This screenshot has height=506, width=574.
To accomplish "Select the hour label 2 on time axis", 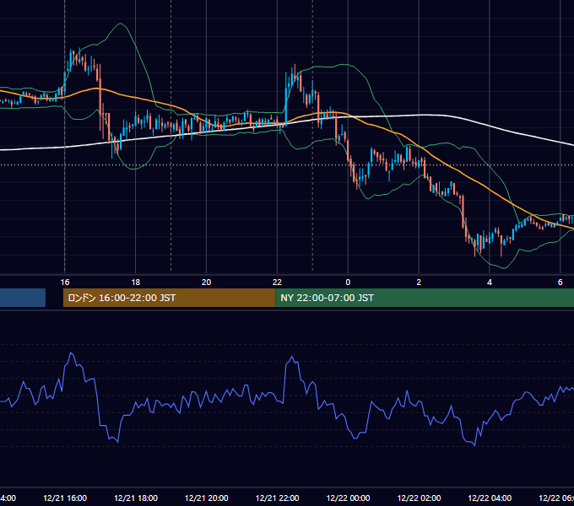I will pos(419,283).
